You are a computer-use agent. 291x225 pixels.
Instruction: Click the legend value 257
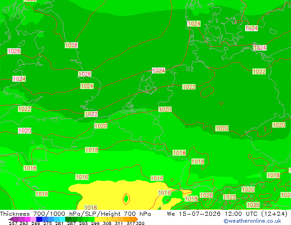[x=13, y=223]
